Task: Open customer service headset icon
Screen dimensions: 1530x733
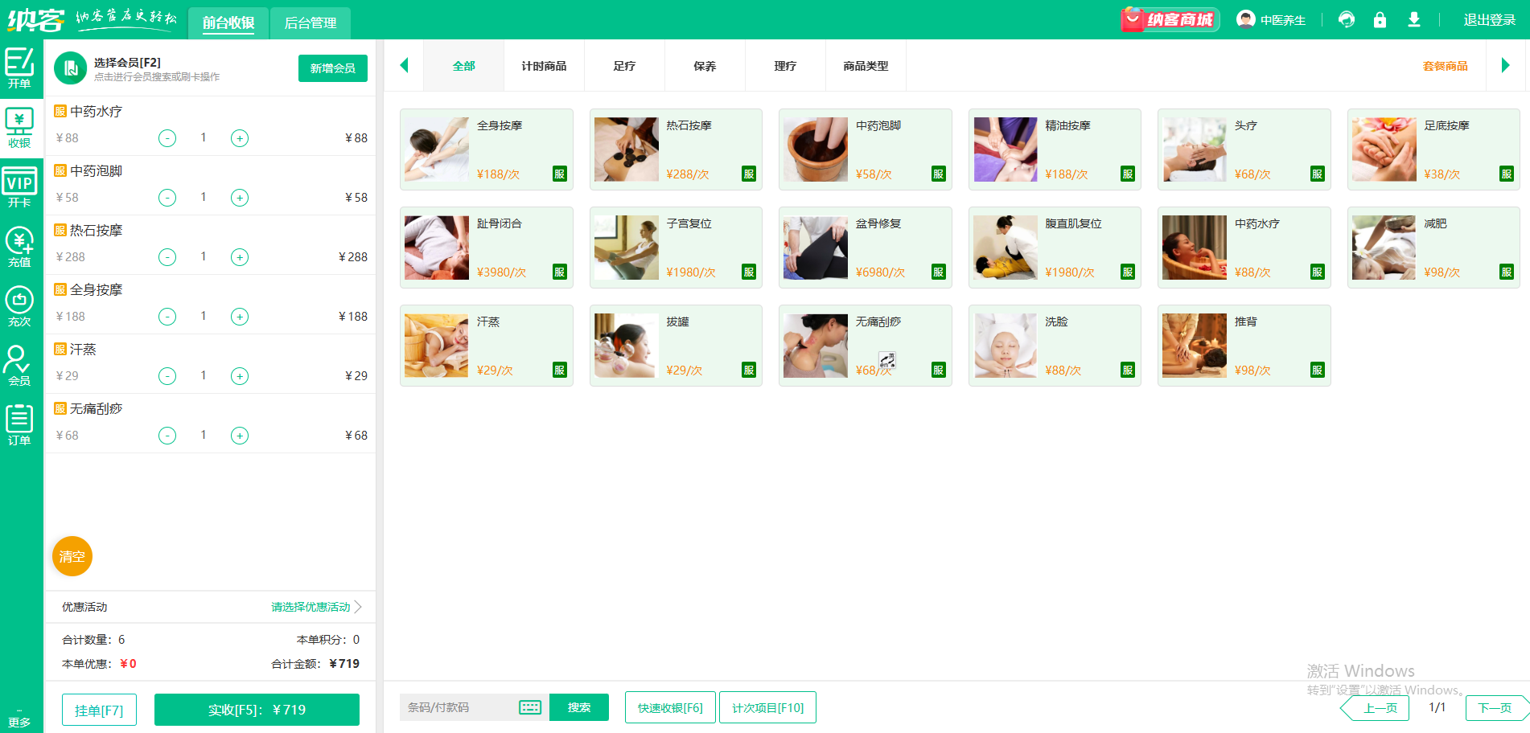Action: coord(1346,19)
